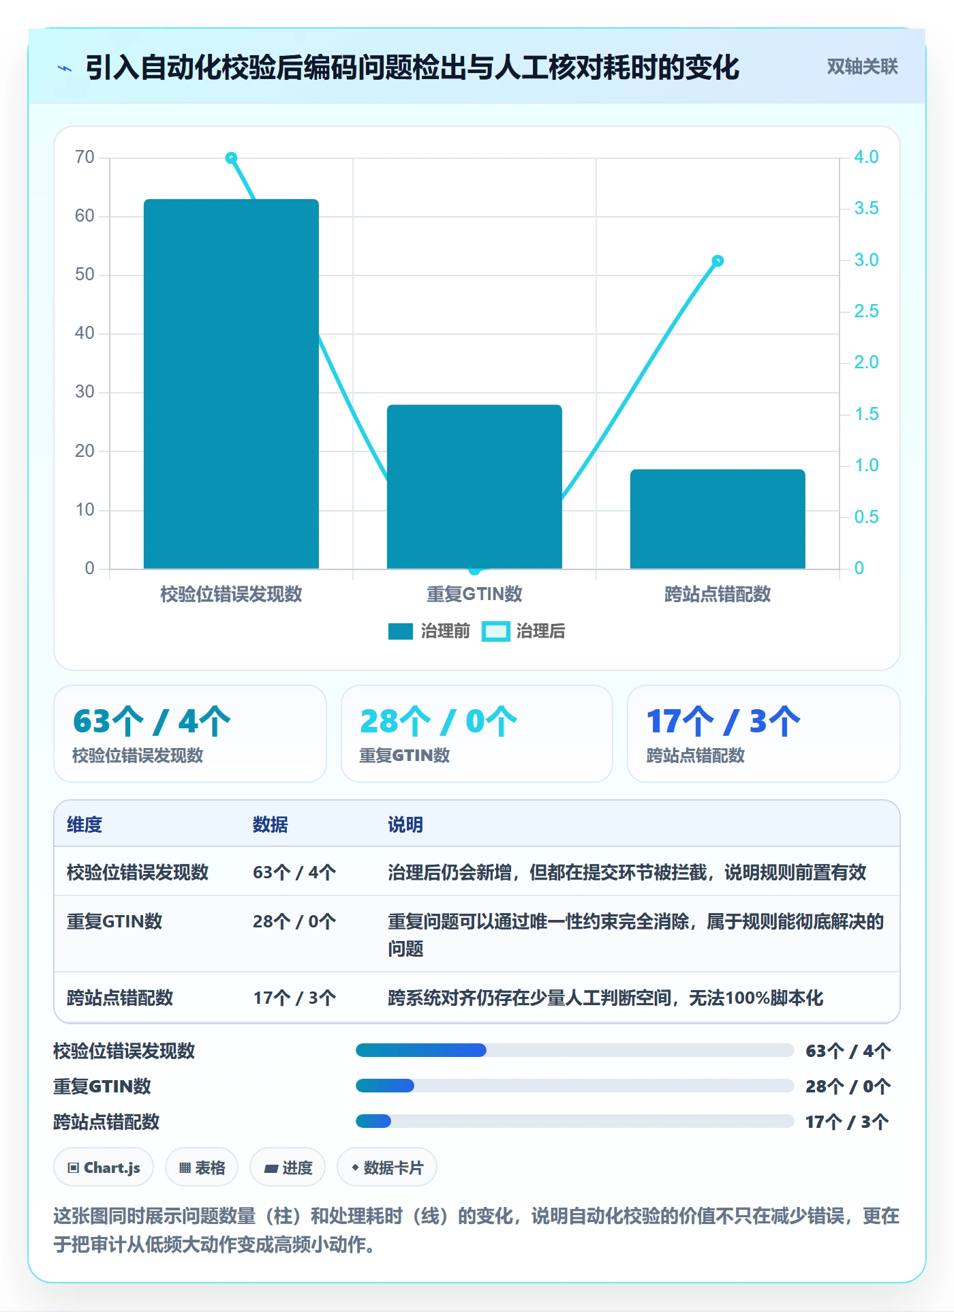Select the chart title 引入自动化校验后编码问题检出与人工核对耗时的变化
Screen dimensions: 954x1312
[412, 68]
